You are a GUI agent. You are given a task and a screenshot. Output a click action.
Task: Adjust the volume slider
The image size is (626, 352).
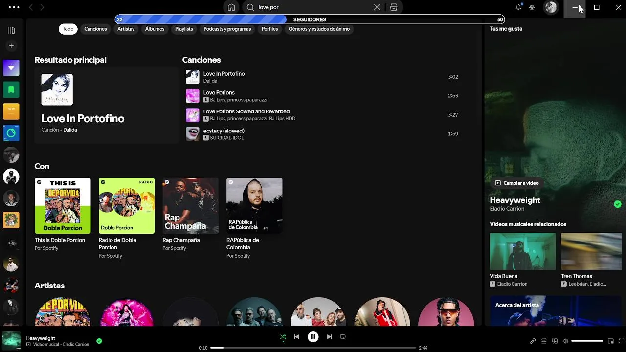(x=587, y=341)
